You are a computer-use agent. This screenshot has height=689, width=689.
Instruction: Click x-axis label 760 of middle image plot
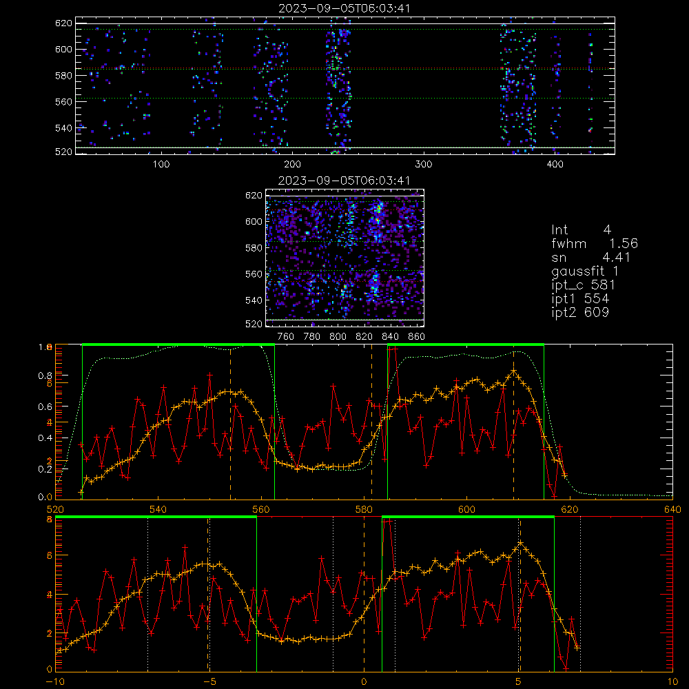[x=286, y=336]
